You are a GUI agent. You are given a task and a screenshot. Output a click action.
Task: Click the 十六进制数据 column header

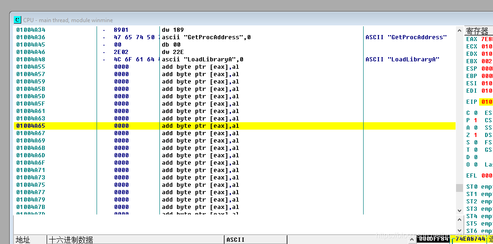point(135,240)
